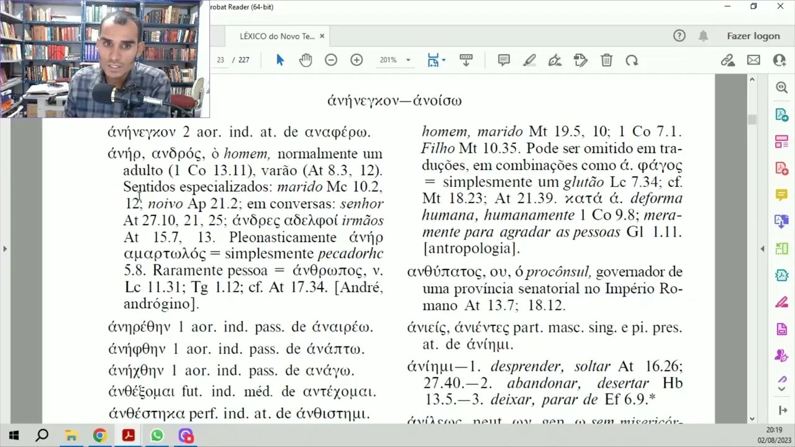Share a link to the file

[x=727, y=60]
